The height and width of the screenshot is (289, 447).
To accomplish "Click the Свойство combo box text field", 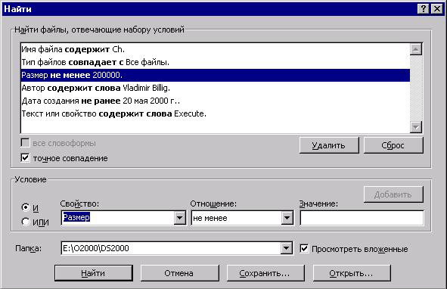I will tap(118, 218).
